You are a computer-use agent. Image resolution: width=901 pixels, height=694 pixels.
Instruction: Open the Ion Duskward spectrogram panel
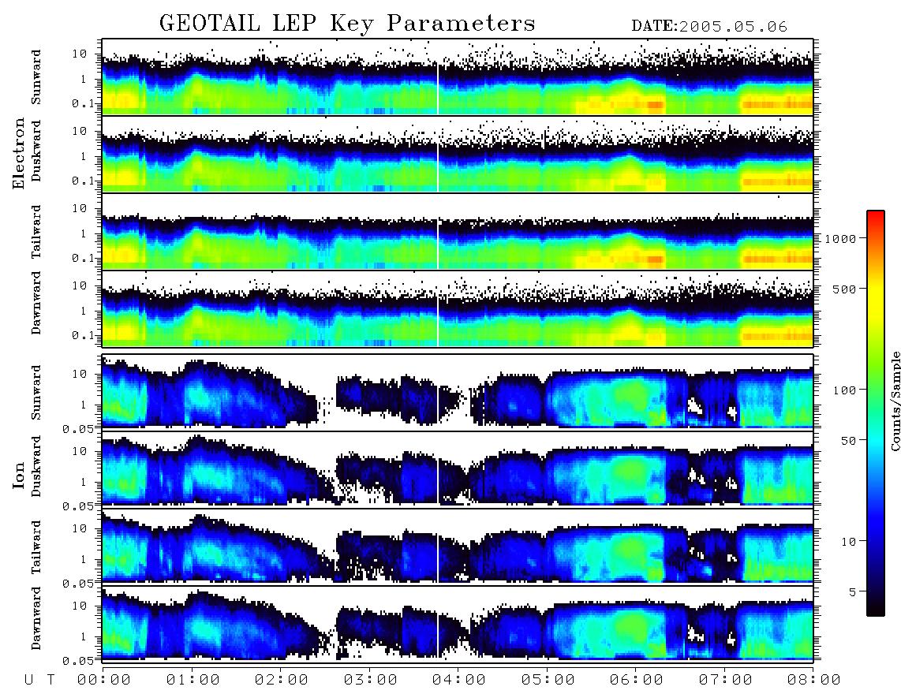coord(458,468)
